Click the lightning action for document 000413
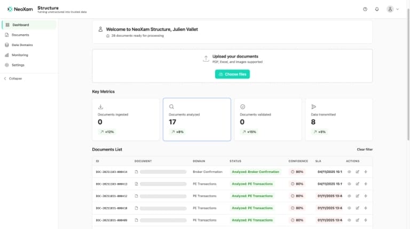Screen dimensions: 410x229 pyautogui.click(x=366, y=184)
